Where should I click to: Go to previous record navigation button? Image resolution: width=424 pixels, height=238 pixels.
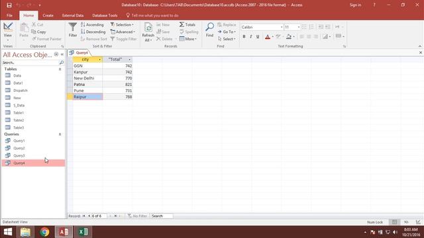(x=89, y=216)
